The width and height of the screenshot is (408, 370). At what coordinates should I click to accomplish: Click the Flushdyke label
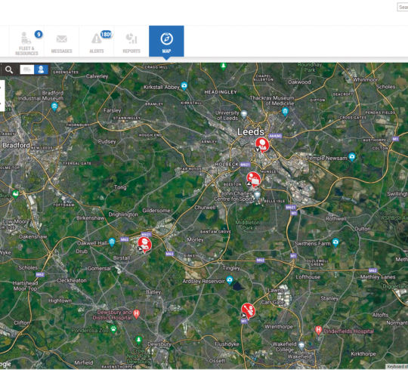tap(227, 344)
